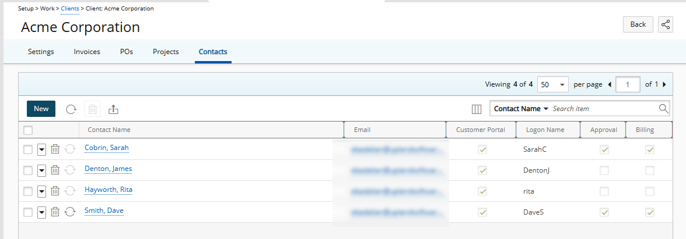Screen dimensions: 686x239
Task: Open the Contact Name search filter dropdown
Action: [521, 109]
